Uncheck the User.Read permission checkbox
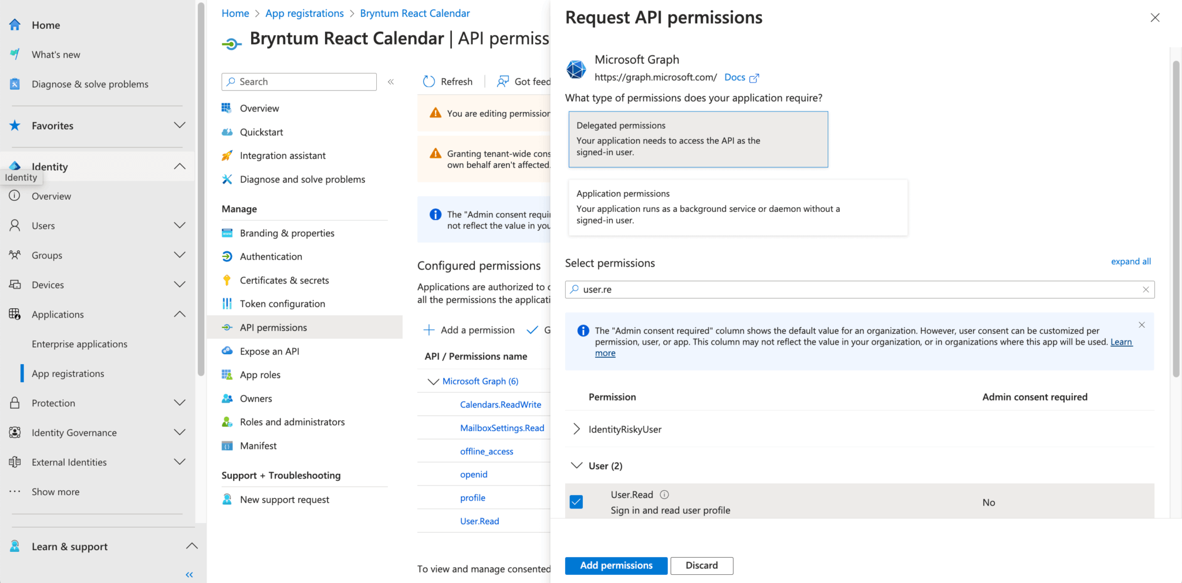 point(576,502)
